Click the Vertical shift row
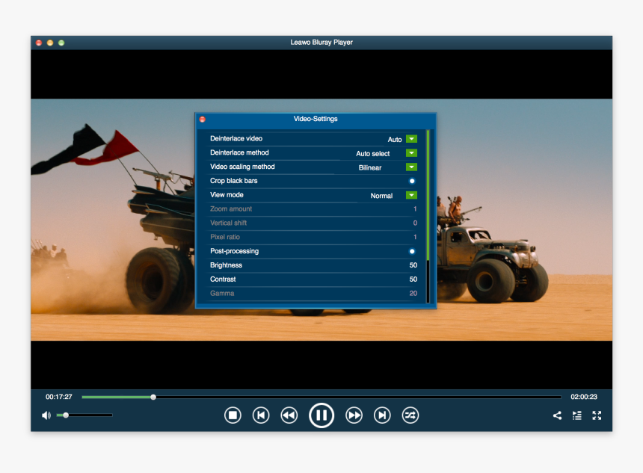 313,223
